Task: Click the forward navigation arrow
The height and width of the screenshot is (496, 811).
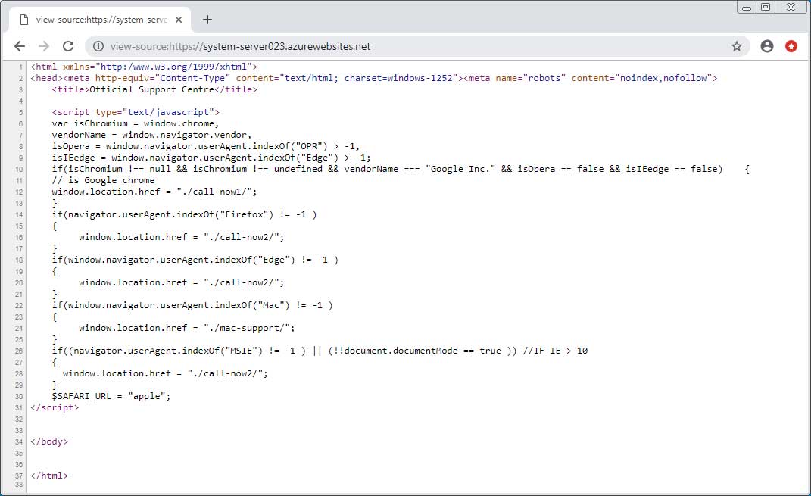Action: (44, 46)
